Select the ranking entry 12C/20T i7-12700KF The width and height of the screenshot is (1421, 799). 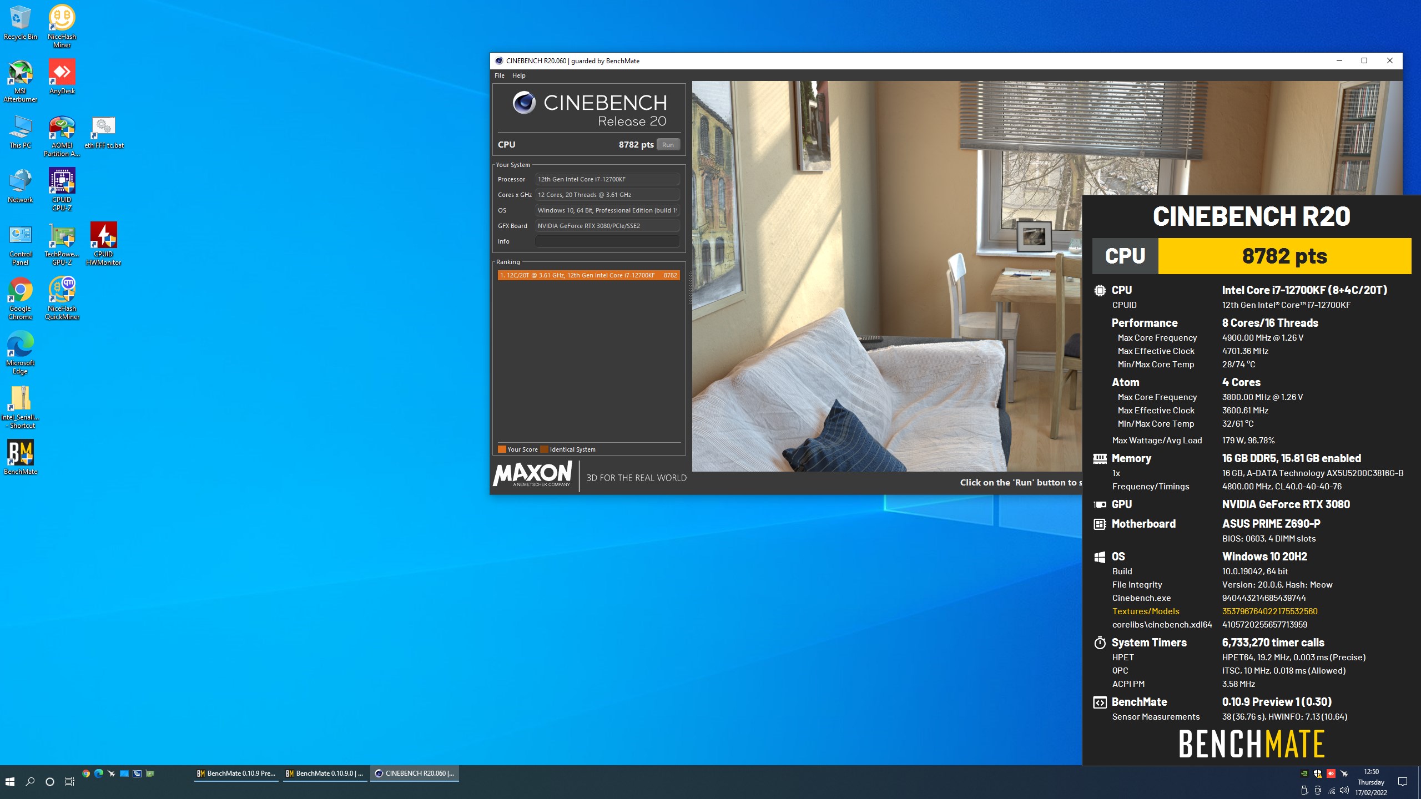[x=588, y=275]
